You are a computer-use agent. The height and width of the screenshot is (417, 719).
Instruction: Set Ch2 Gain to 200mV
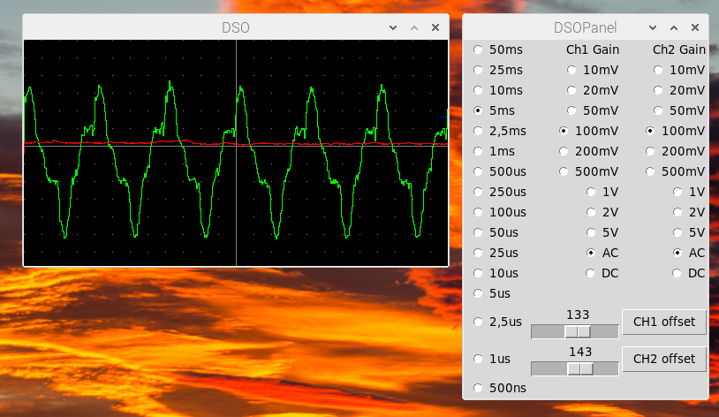point(675,151)
